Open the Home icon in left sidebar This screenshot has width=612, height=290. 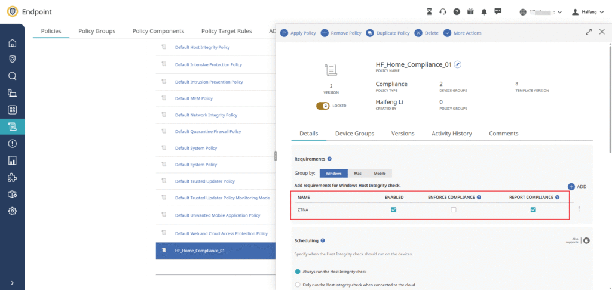[12, 43]
